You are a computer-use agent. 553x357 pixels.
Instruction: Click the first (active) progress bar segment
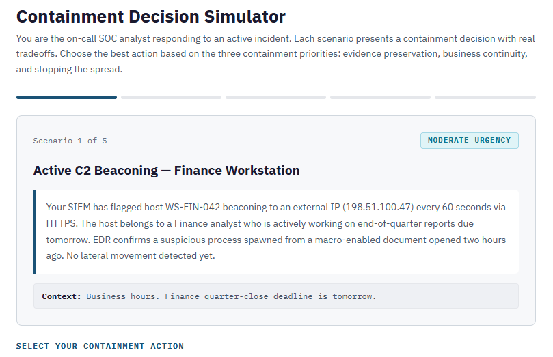[66, 98]
